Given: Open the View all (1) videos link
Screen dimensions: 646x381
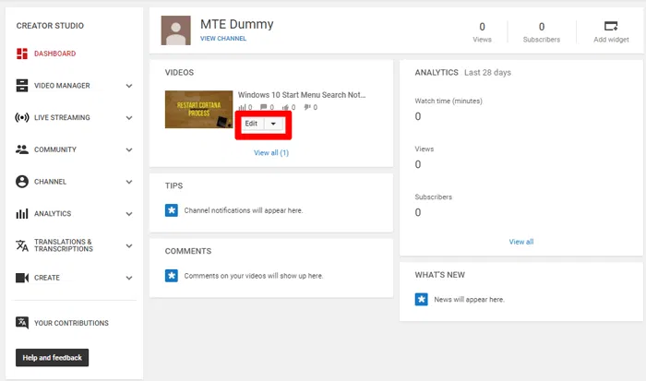Looking at the screenshot, I should pyautogui.click(x=271, y=153).
